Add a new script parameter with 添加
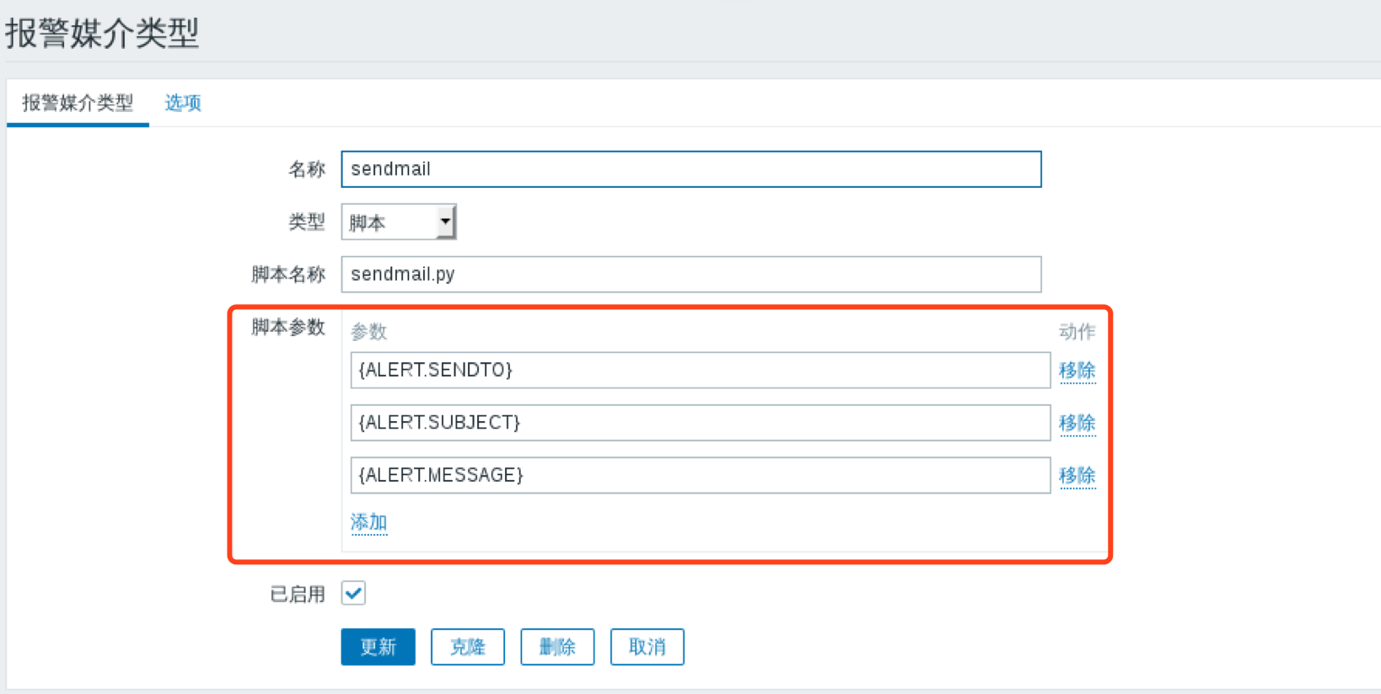This screenshot has width=1381, height=694. 368,522
